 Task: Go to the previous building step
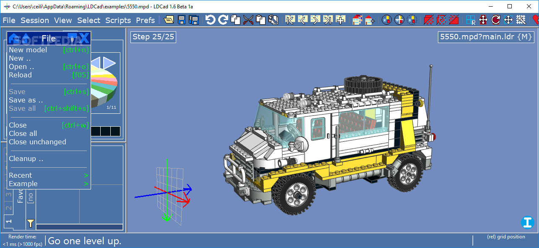[302, 20]
